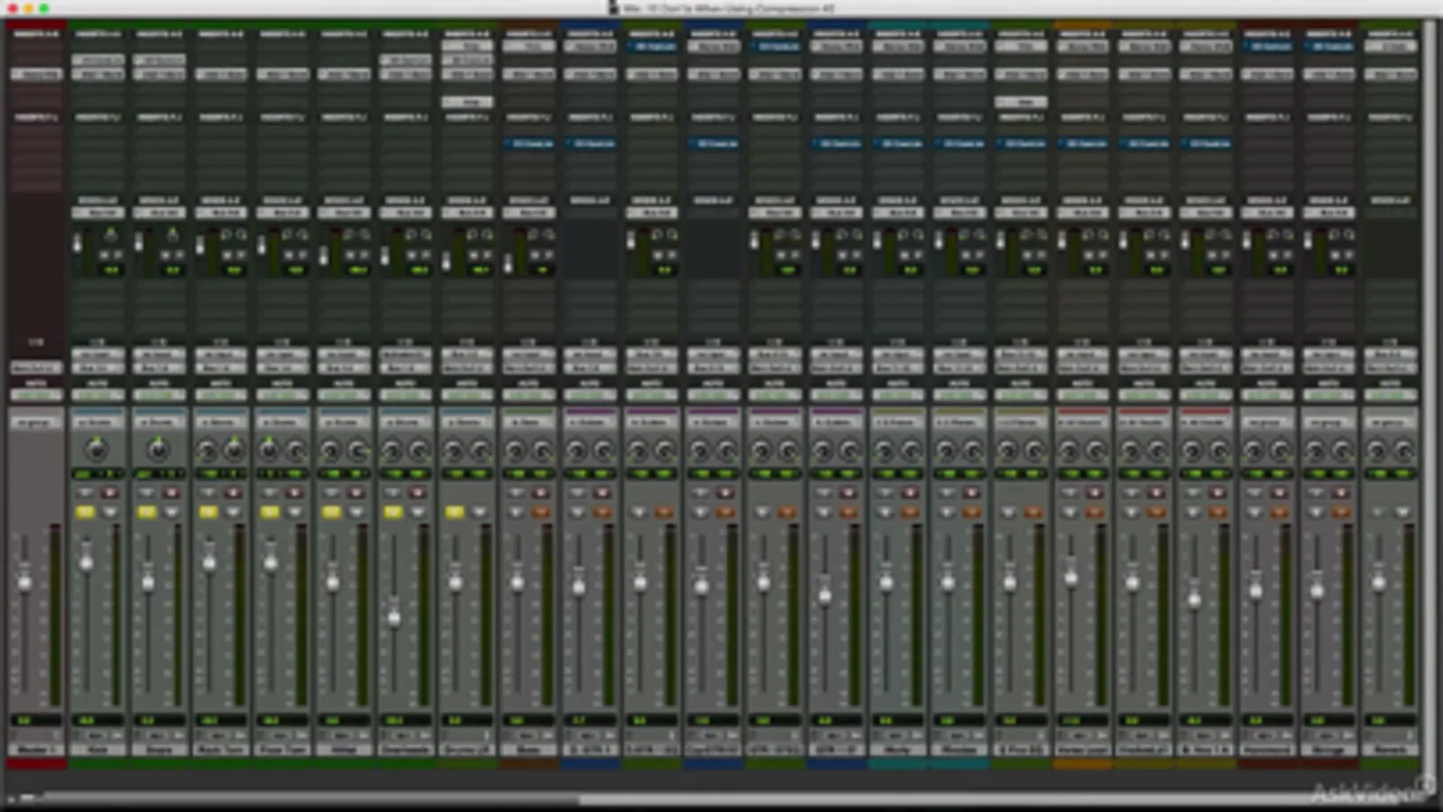Viewport: 1443px width, 812px height.
Task: Open the output path selector on the 6th strip
Action: 344,368
